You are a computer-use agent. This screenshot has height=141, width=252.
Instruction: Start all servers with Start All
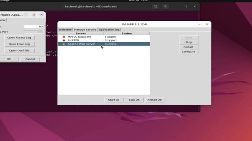pos(114,100)
